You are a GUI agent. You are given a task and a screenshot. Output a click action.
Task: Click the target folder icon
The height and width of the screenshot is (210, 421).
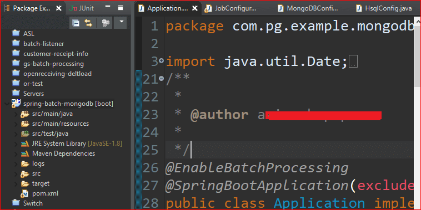pos(25,184)
